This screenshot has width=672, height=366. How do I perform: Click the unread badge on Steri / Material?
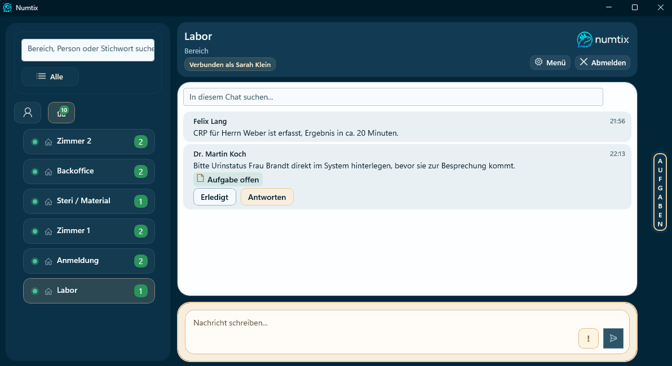(x=140, y=202)
